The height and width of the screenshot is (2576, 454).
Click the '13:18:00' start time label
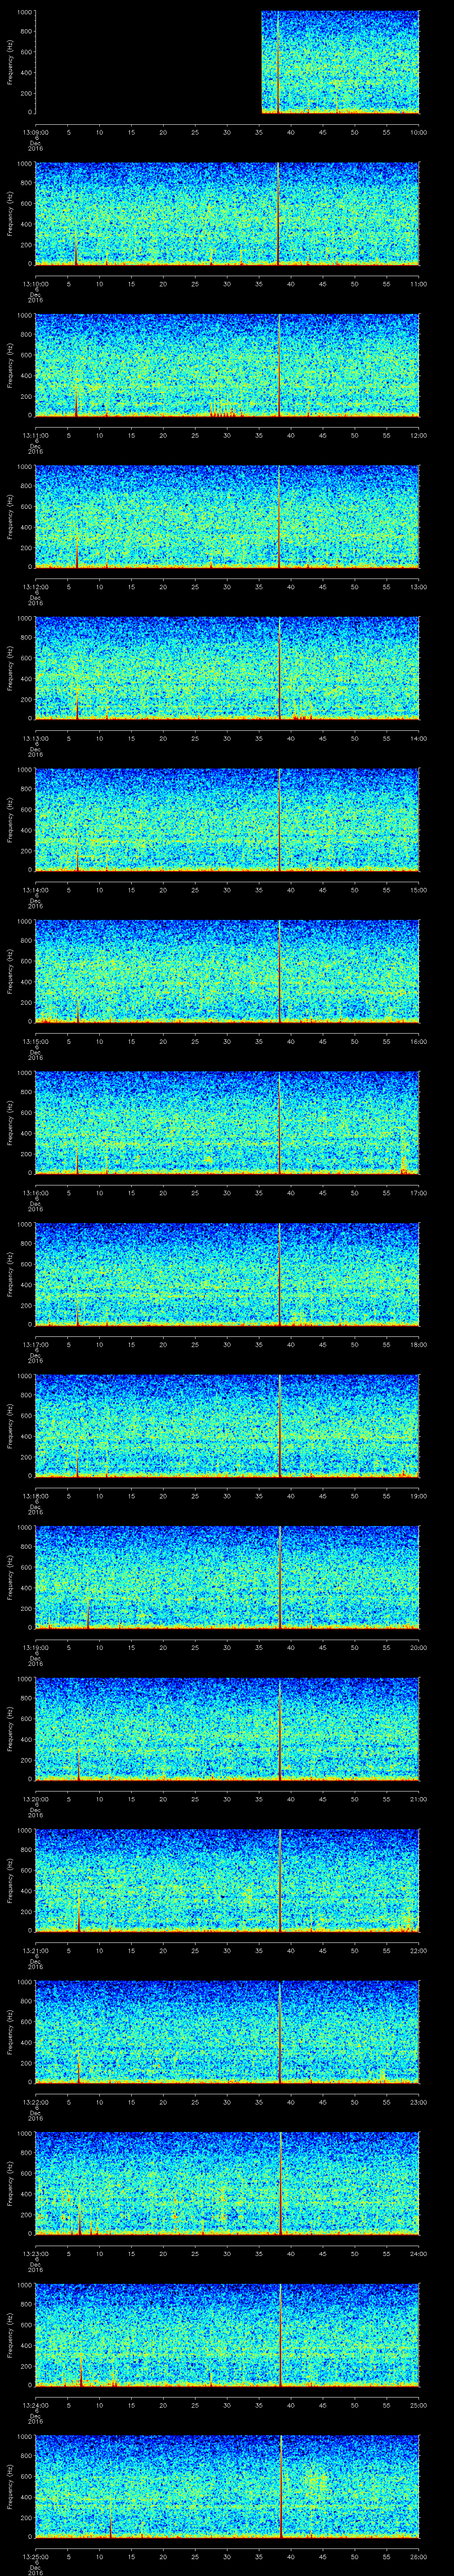pos(35,1495)
